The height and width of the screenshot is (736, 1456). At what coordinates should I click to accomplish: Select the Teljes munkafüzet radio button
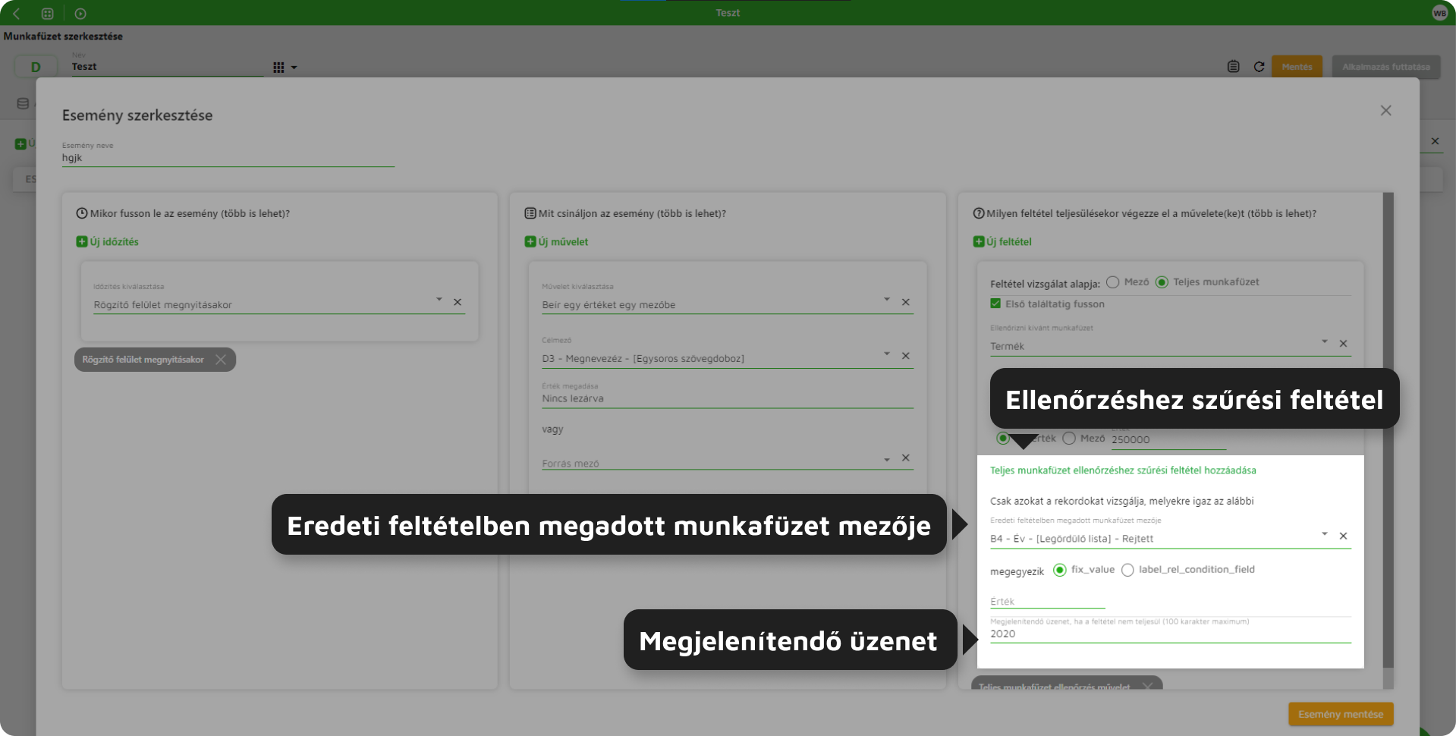tap(1162, 282)
